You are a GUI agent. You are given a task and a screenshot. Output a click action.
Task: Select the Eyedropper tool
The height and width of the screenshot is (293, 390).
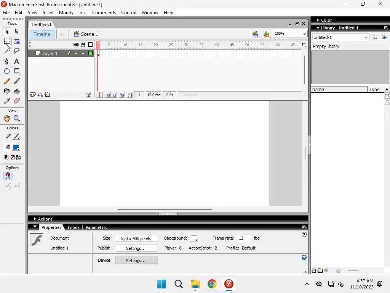click(7, 101)
